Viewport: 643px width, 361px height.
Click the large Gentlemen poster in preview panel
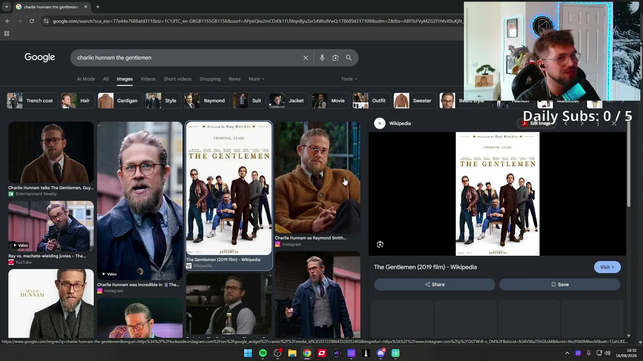click(x=497, y=194)
